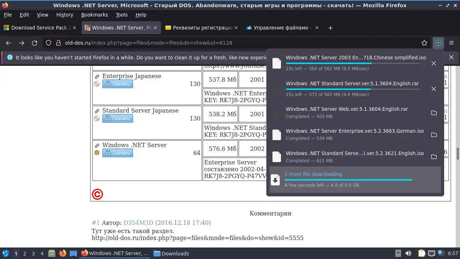Switch to workspace 3

pyautogui.click(x=33, y=254)
